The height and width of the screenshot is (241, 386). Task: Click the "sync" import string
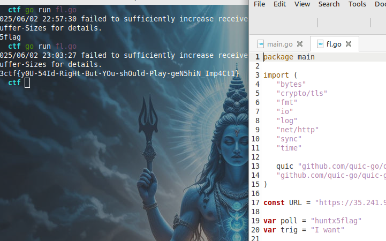[x=289, y=139]
